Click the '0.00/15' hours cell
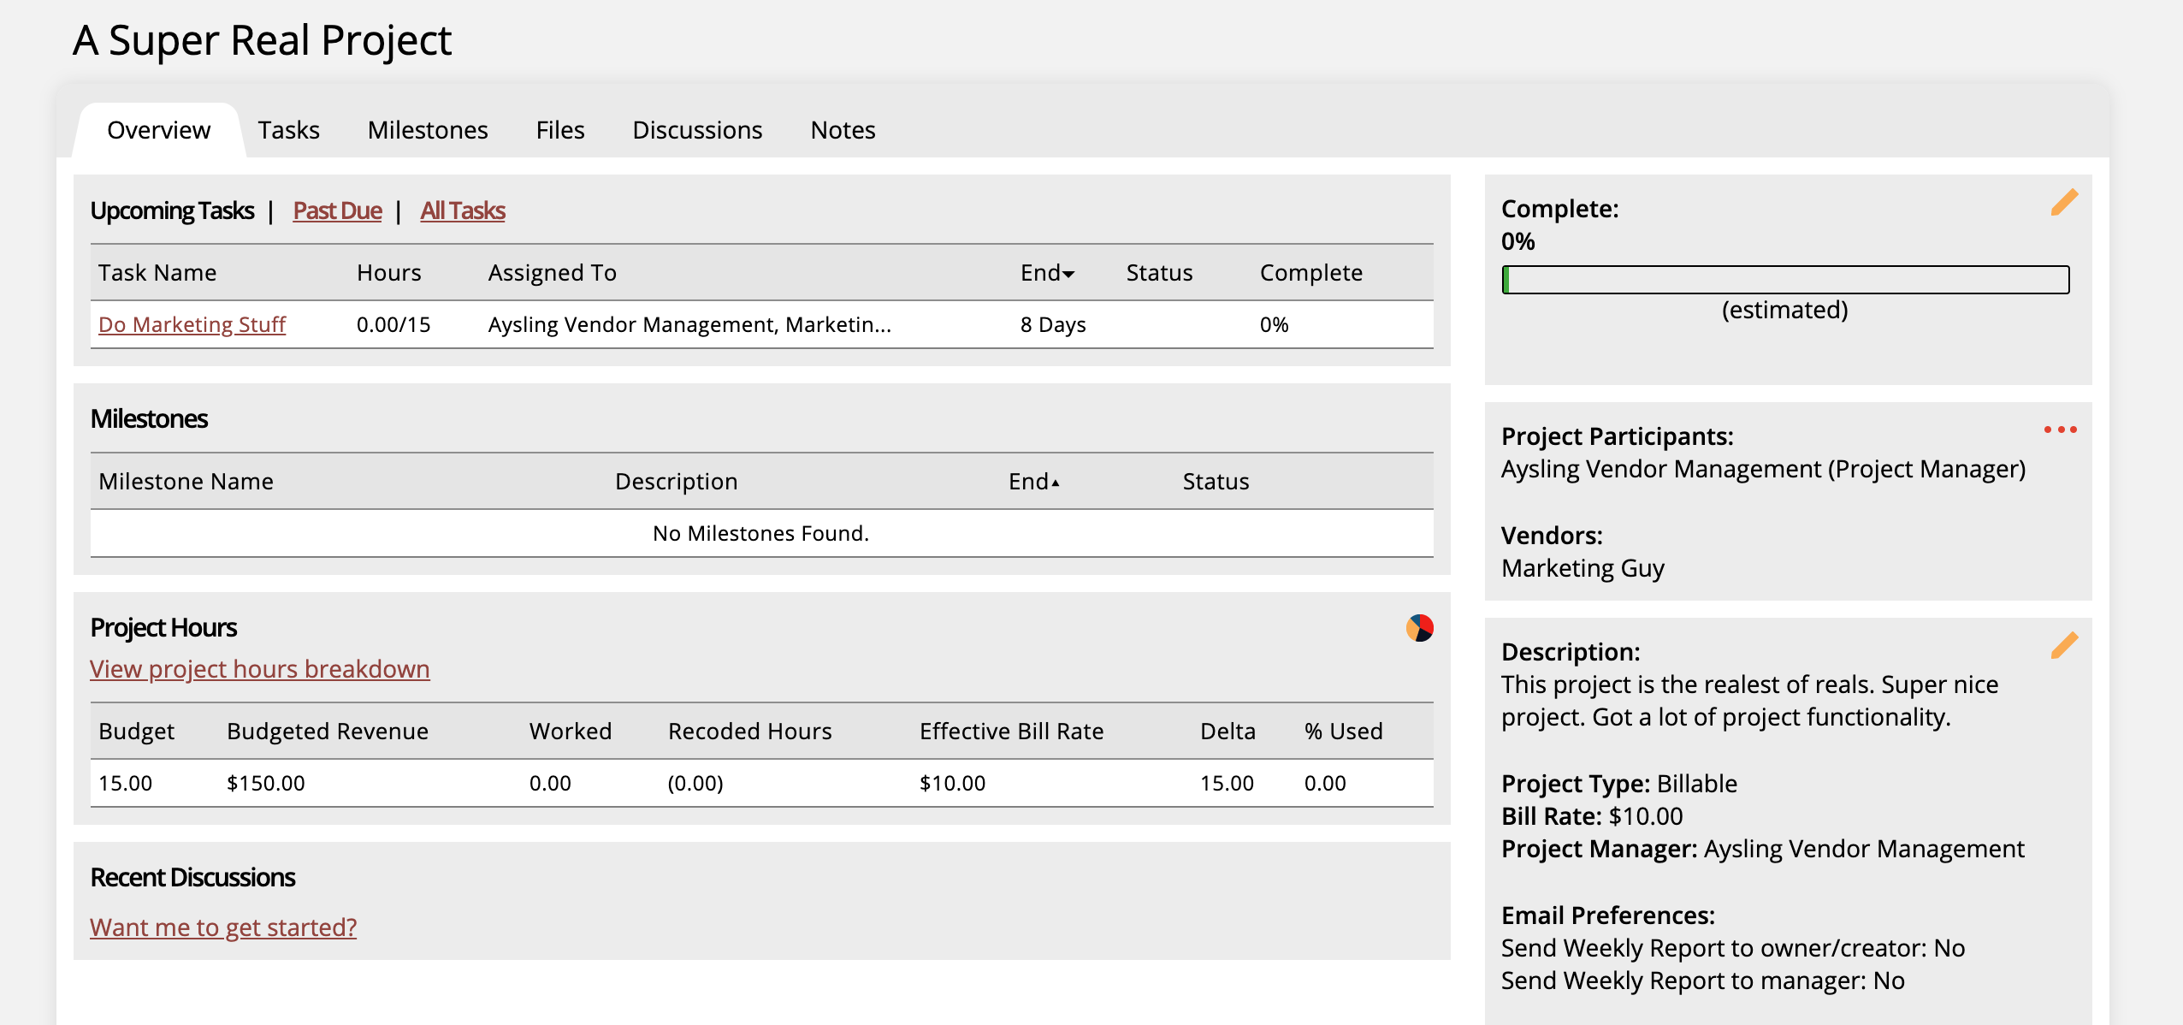This screenshot has height=1025, width=2183. pyautogui.click(x=393, y=324)
